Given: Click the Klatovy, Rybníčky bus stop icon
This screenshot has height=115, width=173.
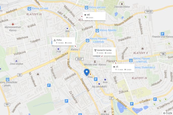Looking at the screenshot, I should [97, 30].
